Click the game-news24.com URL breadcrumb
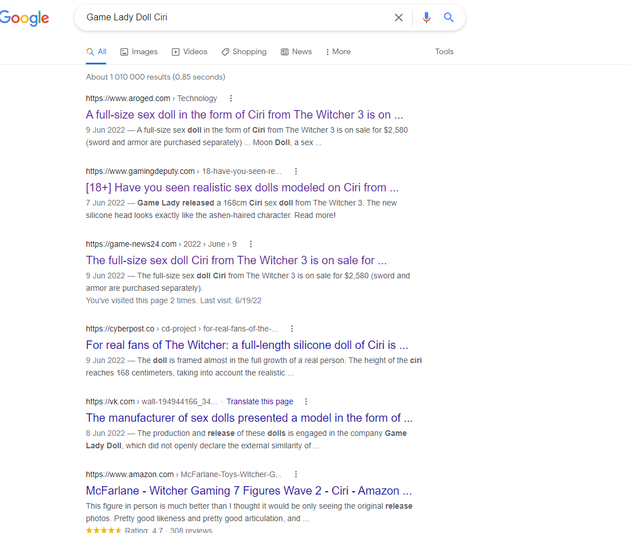The image size is (631, 533). pos(161,244)
